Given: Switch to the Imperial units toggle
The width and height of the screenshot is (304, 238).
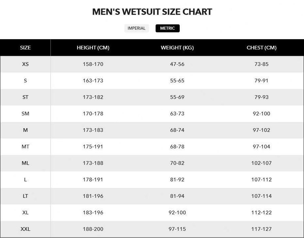Looking at the screenshot, I should click(137, 28).
